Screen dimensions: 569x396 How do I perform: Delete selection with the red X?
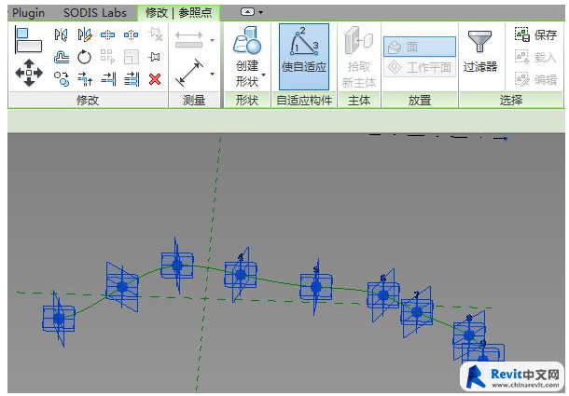tap(155, 79)
